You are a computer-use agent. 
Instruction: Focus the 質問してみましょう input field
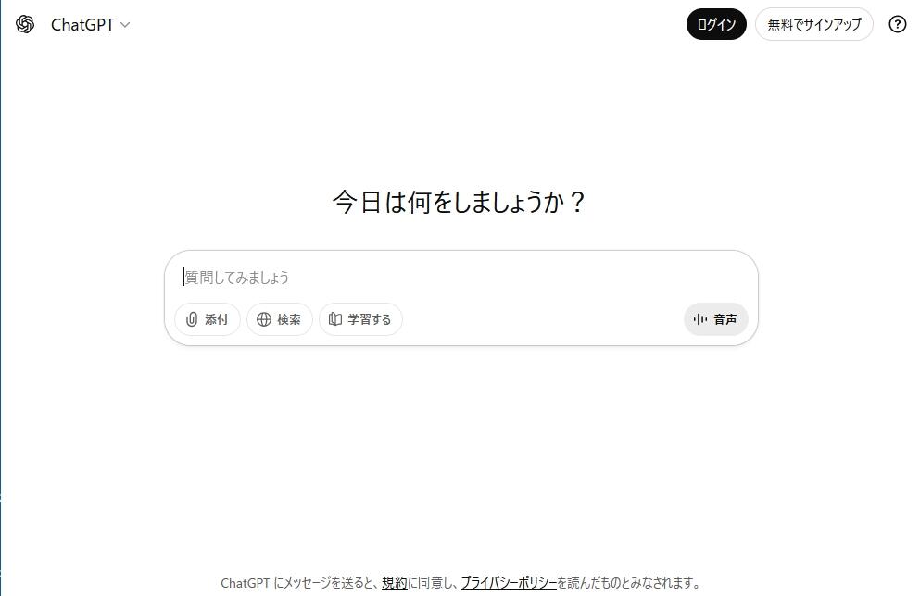tap(460, 278)
